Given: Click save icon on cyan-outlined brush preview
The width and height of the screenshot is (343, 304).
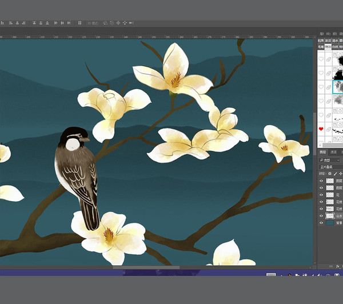Looking at the screenshot, I should (335, 83).
